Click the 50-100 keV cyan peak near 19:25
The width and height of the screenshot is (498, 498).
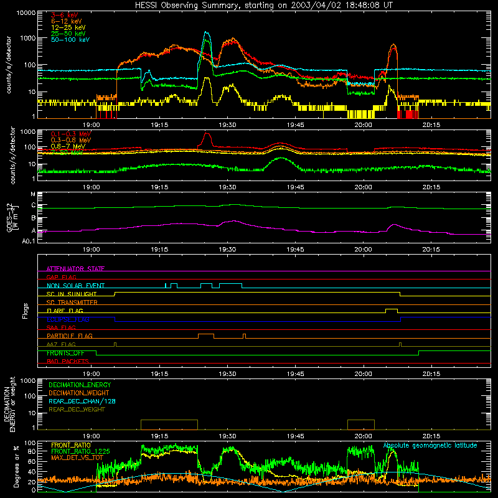pos(207,32)
